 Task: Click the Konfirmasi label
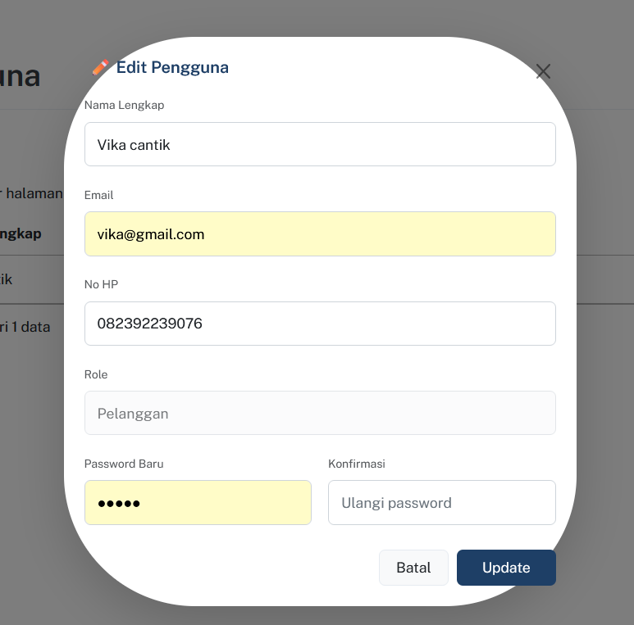(x=356, y=464)
